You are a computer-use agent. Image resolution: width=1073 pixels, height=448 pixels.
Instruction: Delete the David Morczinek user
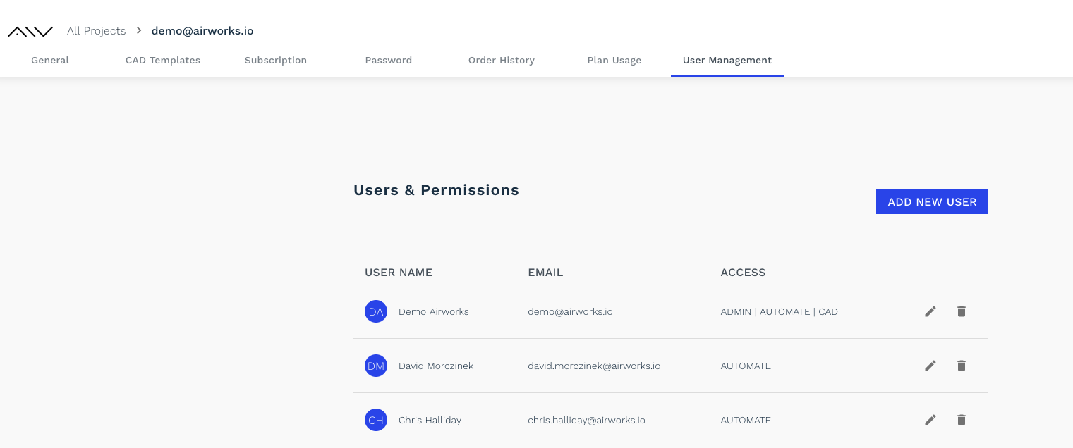(x=961, y=366)
